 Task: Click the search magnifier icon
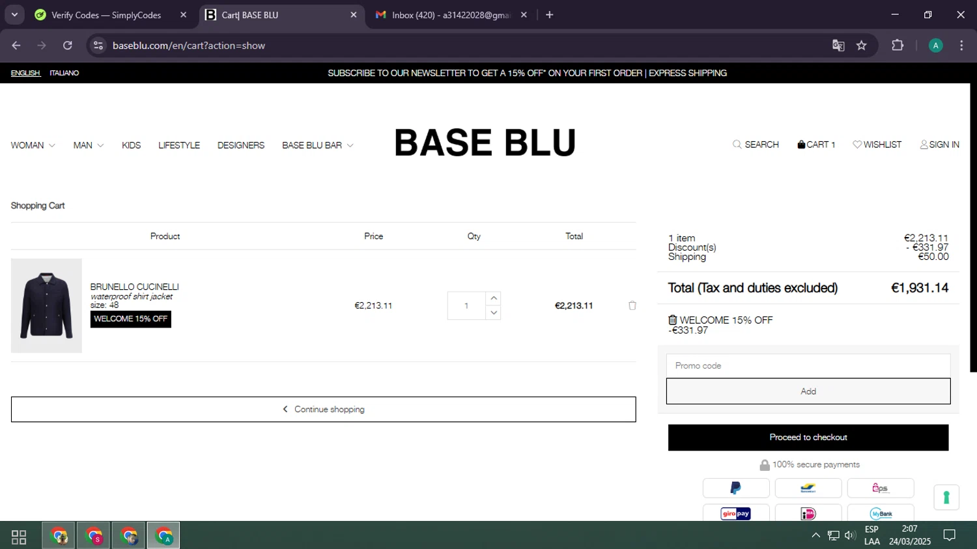click(737, 145)
